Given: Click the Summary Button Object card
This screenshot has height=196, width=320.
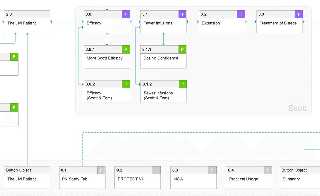Looking at the screenshot, I should pos(300,178).
